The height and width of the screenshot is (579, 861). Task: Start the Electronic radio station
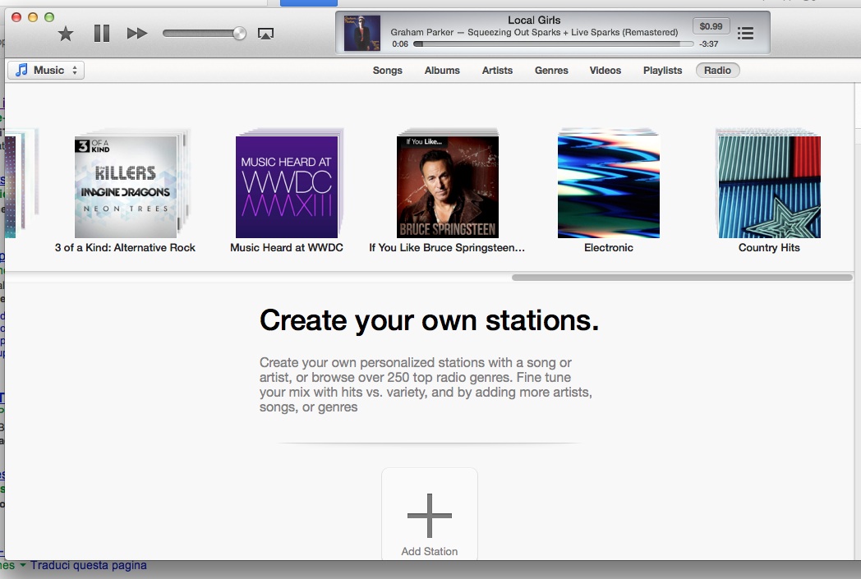[x=609, y=187]
